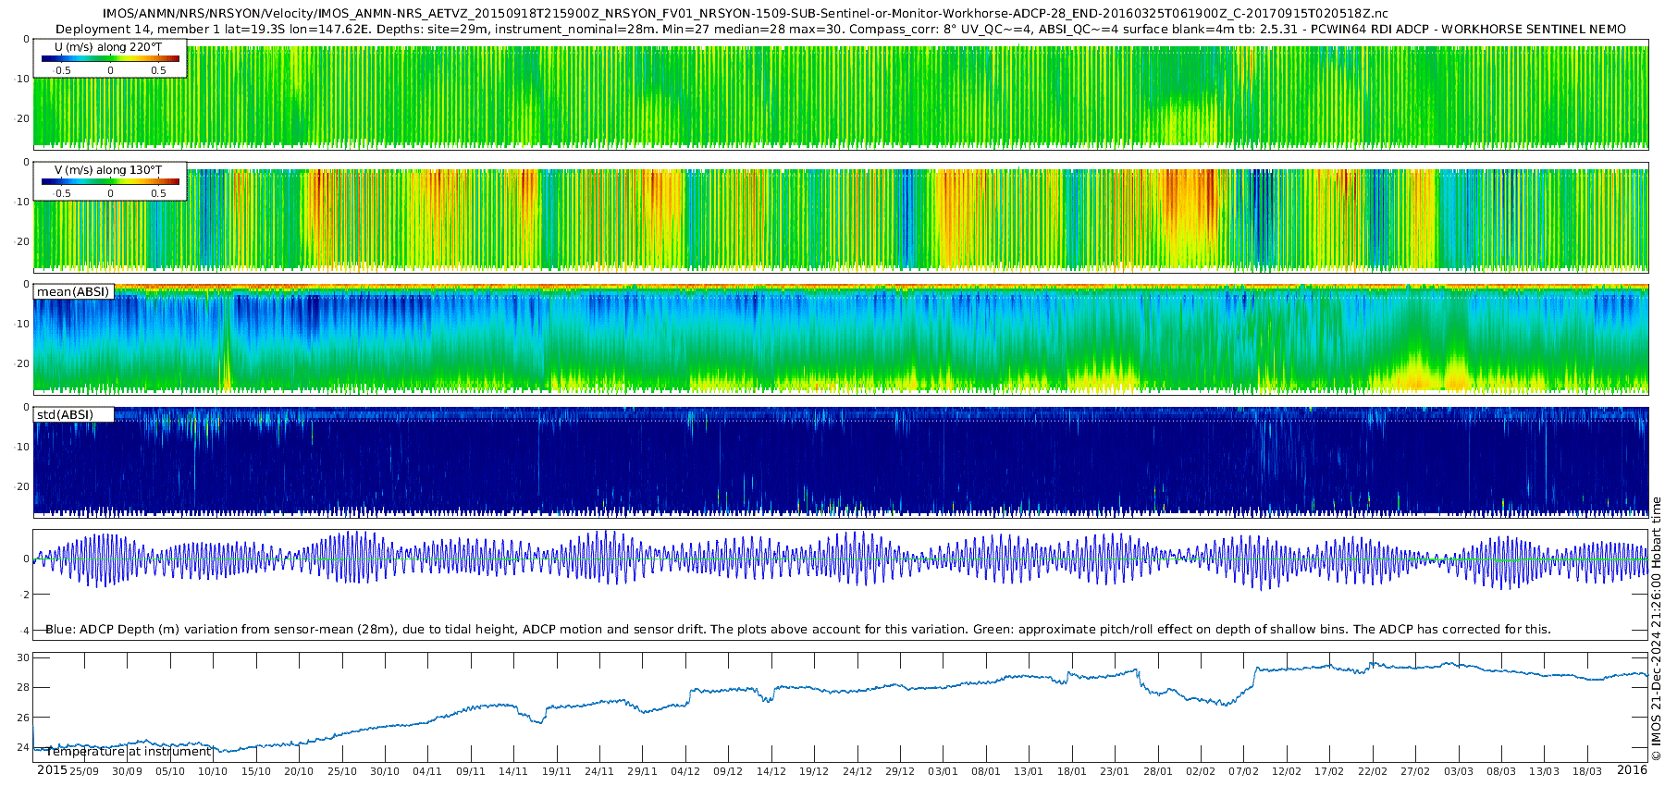Image resolution: width=1665 pixels, height=786 pixels.
Task: Click the '17/02' date tick label
Action: point(1329,771)
